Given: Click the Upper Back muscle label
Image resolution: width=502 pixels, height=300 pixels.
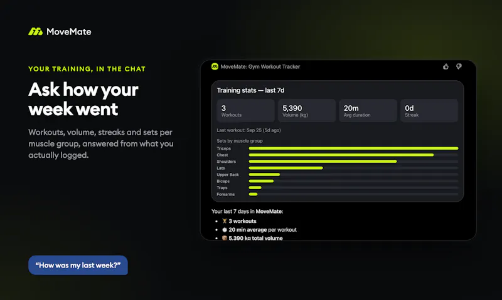Looking at the screenshot, I should [x=228, y=175].
